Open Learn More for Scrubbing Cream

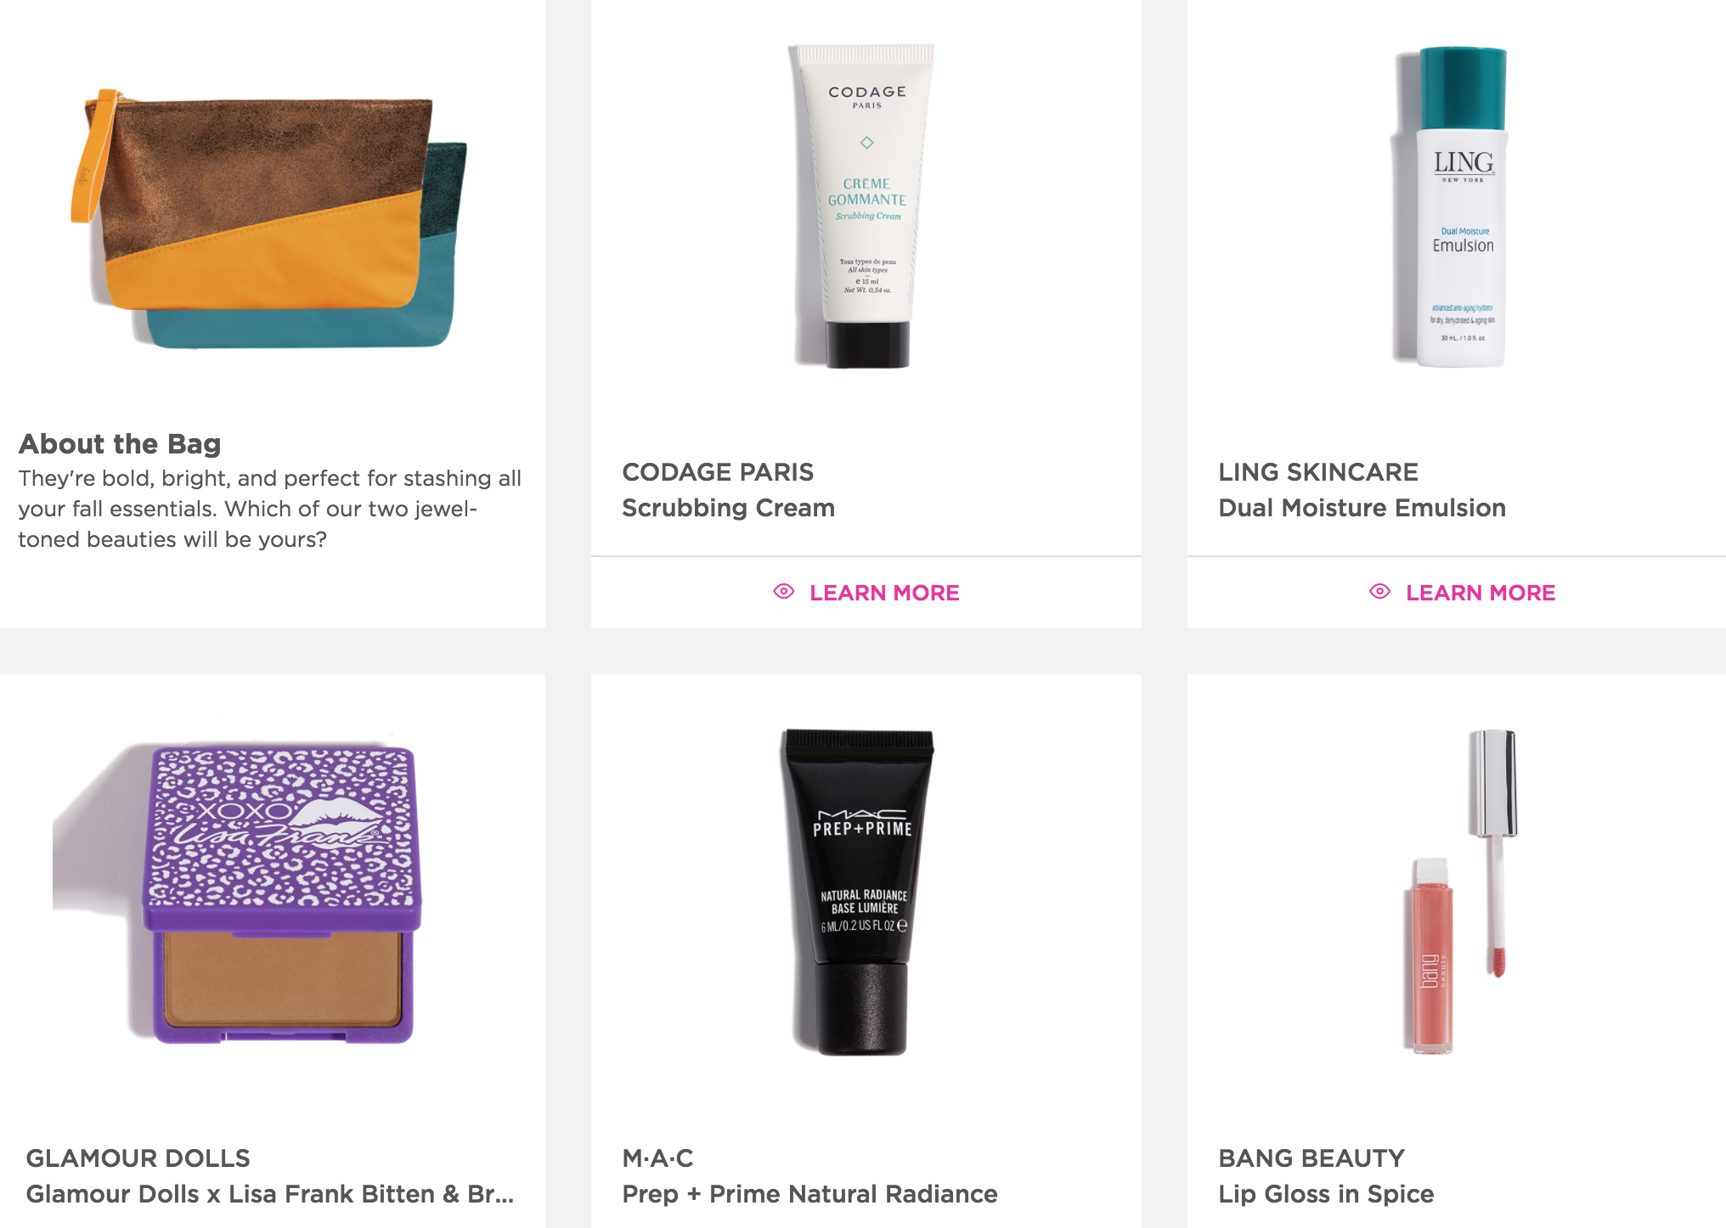point(866,593)
